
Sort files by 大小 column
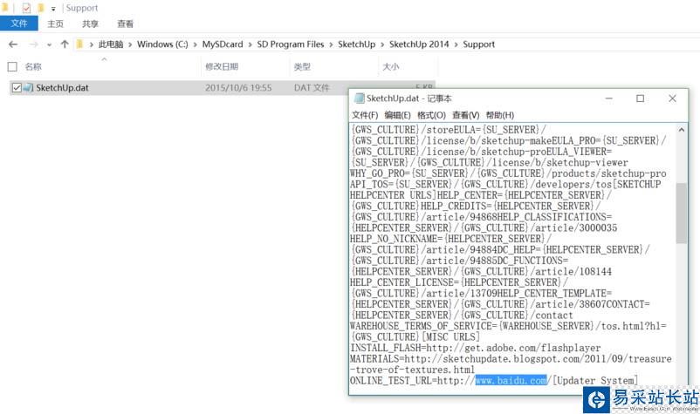pos(390,67)
